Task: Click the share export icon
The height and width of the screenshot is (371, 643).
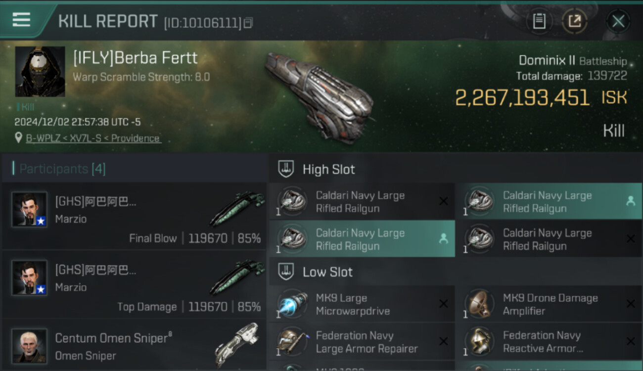Action: point(575,21)
